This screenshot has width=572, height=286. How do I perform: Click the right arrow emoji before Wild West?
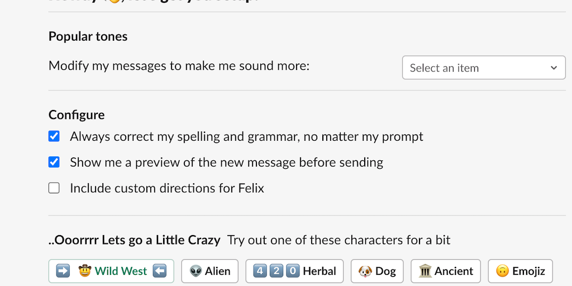[63, 271]
